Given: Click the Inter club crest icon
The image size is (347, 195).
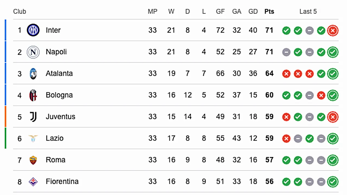Looking at the screenshot, I should coord(33,30).
